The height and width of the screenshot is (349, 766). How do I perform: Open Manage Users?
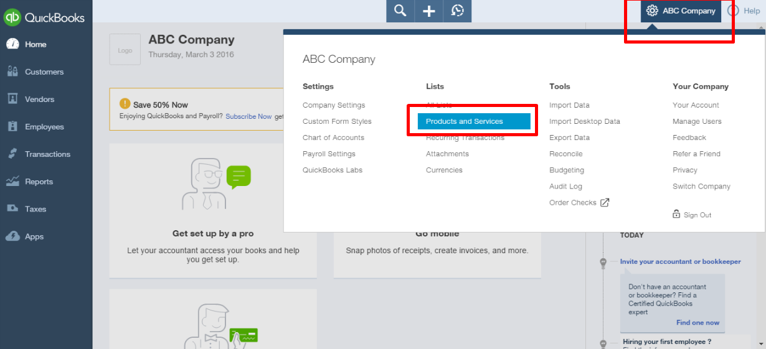[697, 121]
